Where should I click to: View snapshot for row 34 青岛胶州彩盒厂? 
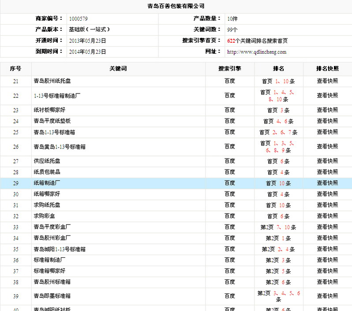[327, 238]
